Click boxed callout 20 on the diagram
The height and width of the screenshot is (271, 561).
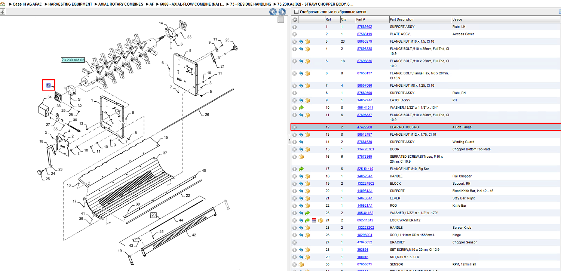[x=153, y=215]
